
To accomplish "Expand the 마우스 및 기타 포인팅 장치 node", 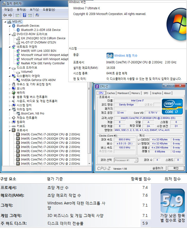I will point(10,84).
